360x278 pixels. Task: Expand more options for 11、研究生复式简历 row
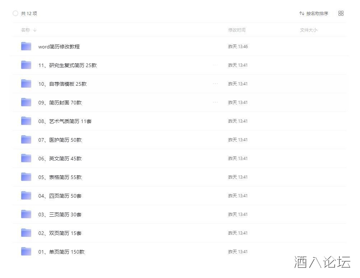[x=215, y=65]
